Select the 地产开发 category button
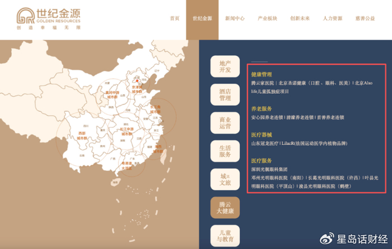This screenshot has height=249, width=392. point(225,66)
